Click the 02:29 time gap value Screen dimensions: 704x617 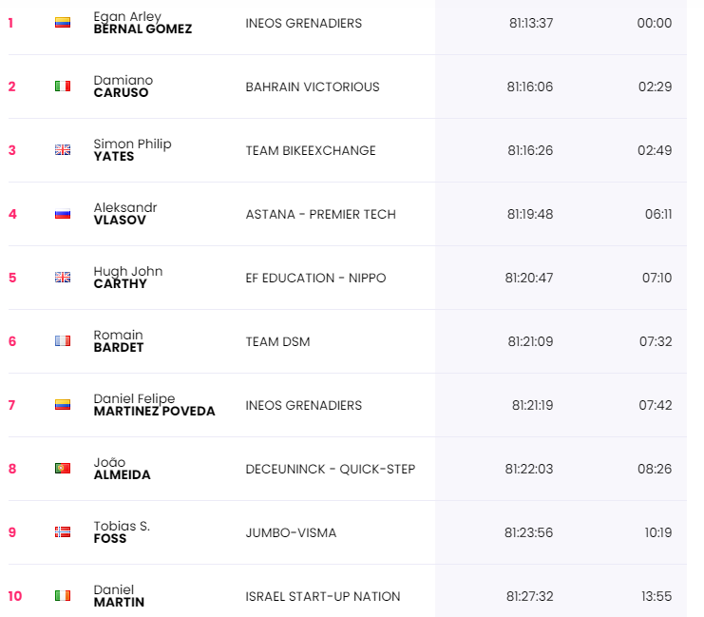[x=655, y=87]
